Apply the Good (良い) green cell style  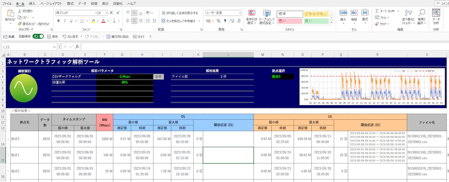point(316,21)
